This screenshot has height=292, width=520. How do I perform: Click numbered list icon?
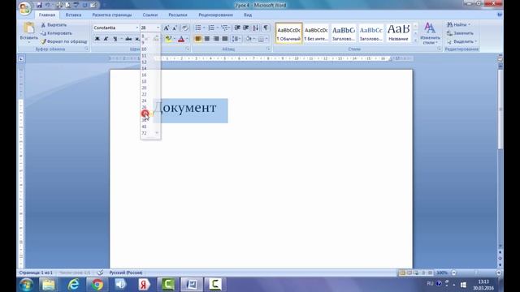pyautogui.click(x=211, y=28)
